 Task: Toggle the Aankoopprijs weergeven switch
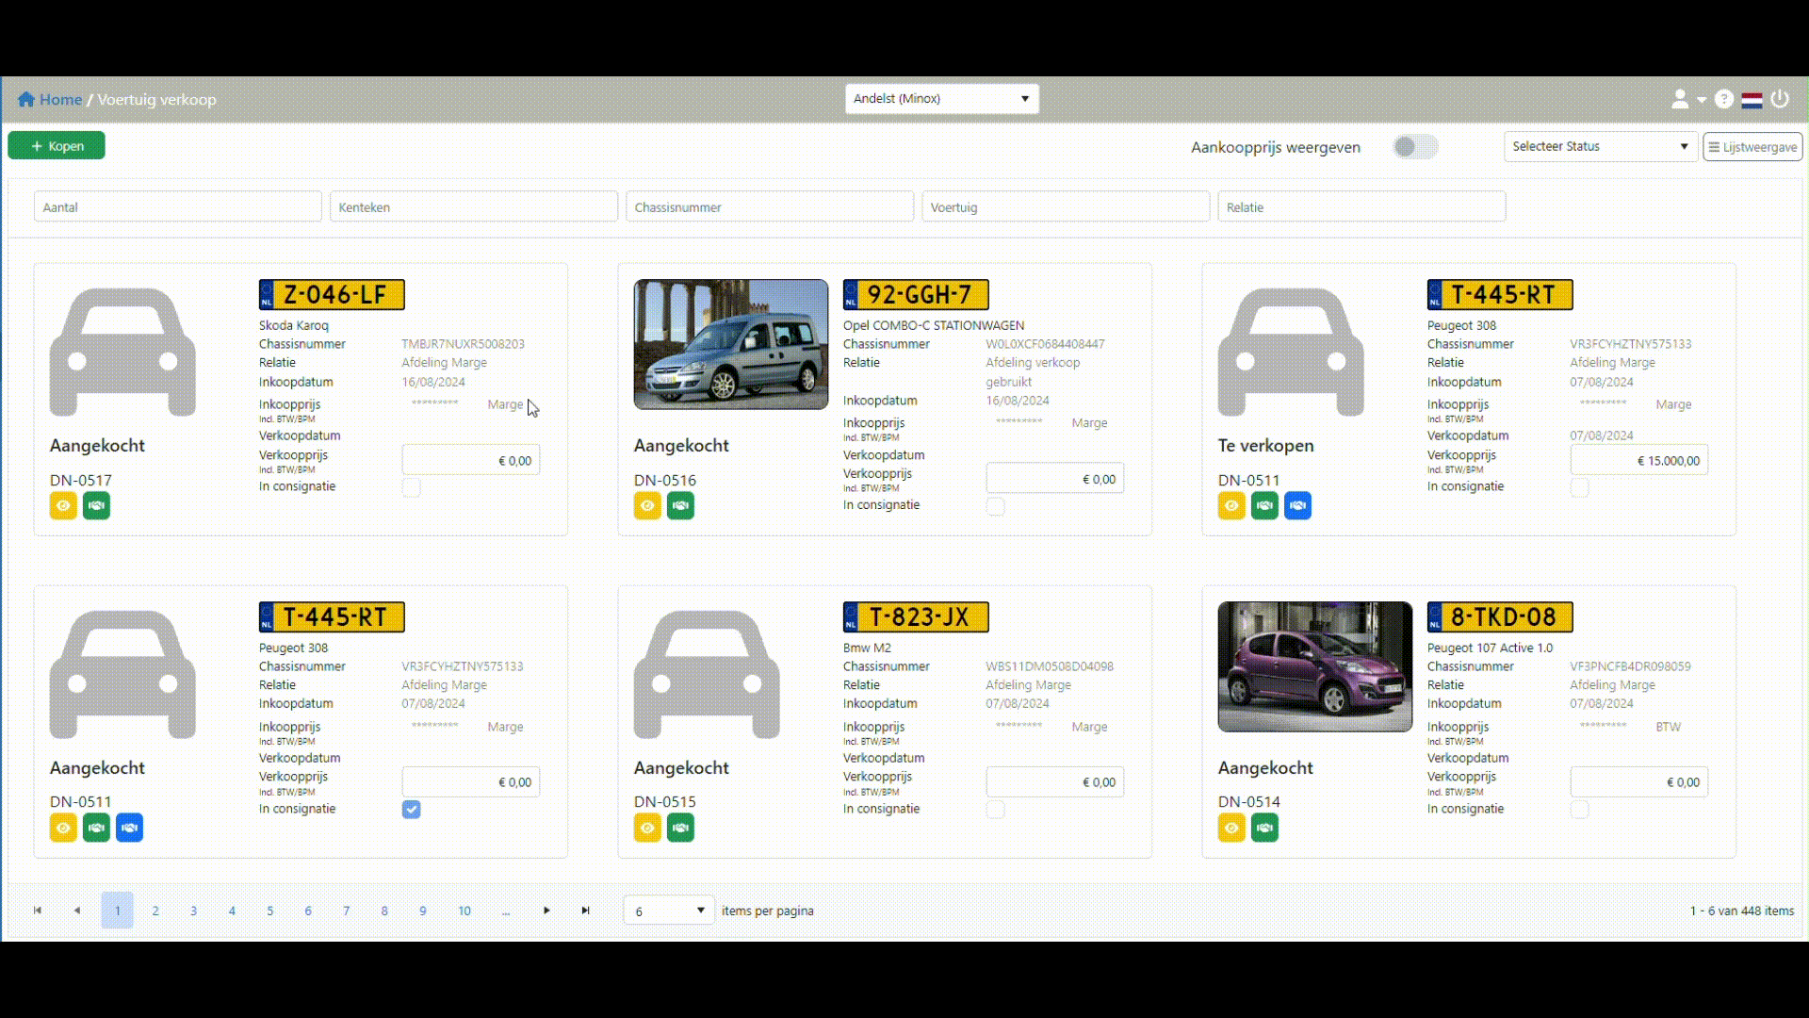(x=1414, y=147)
